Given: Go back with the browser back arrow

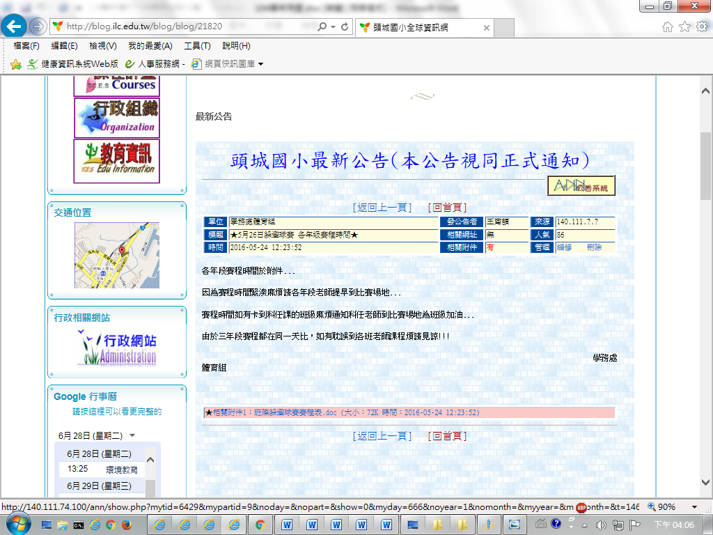Looking at the screenshot, I should pyautogui.click(x=14, y=26).
